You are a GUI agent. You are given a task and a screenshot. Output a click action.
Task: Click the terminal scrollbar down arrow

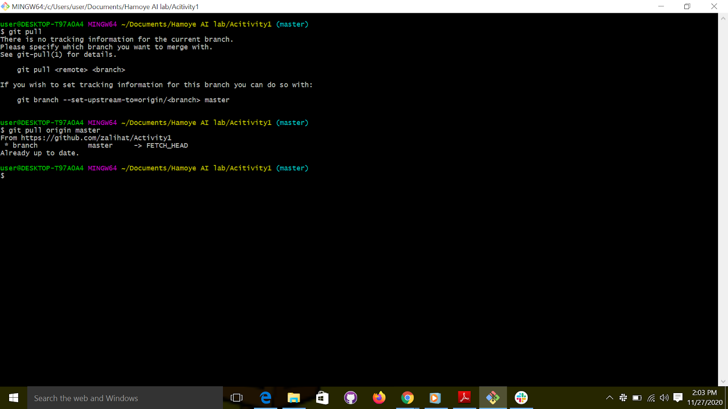coord(723,382)
